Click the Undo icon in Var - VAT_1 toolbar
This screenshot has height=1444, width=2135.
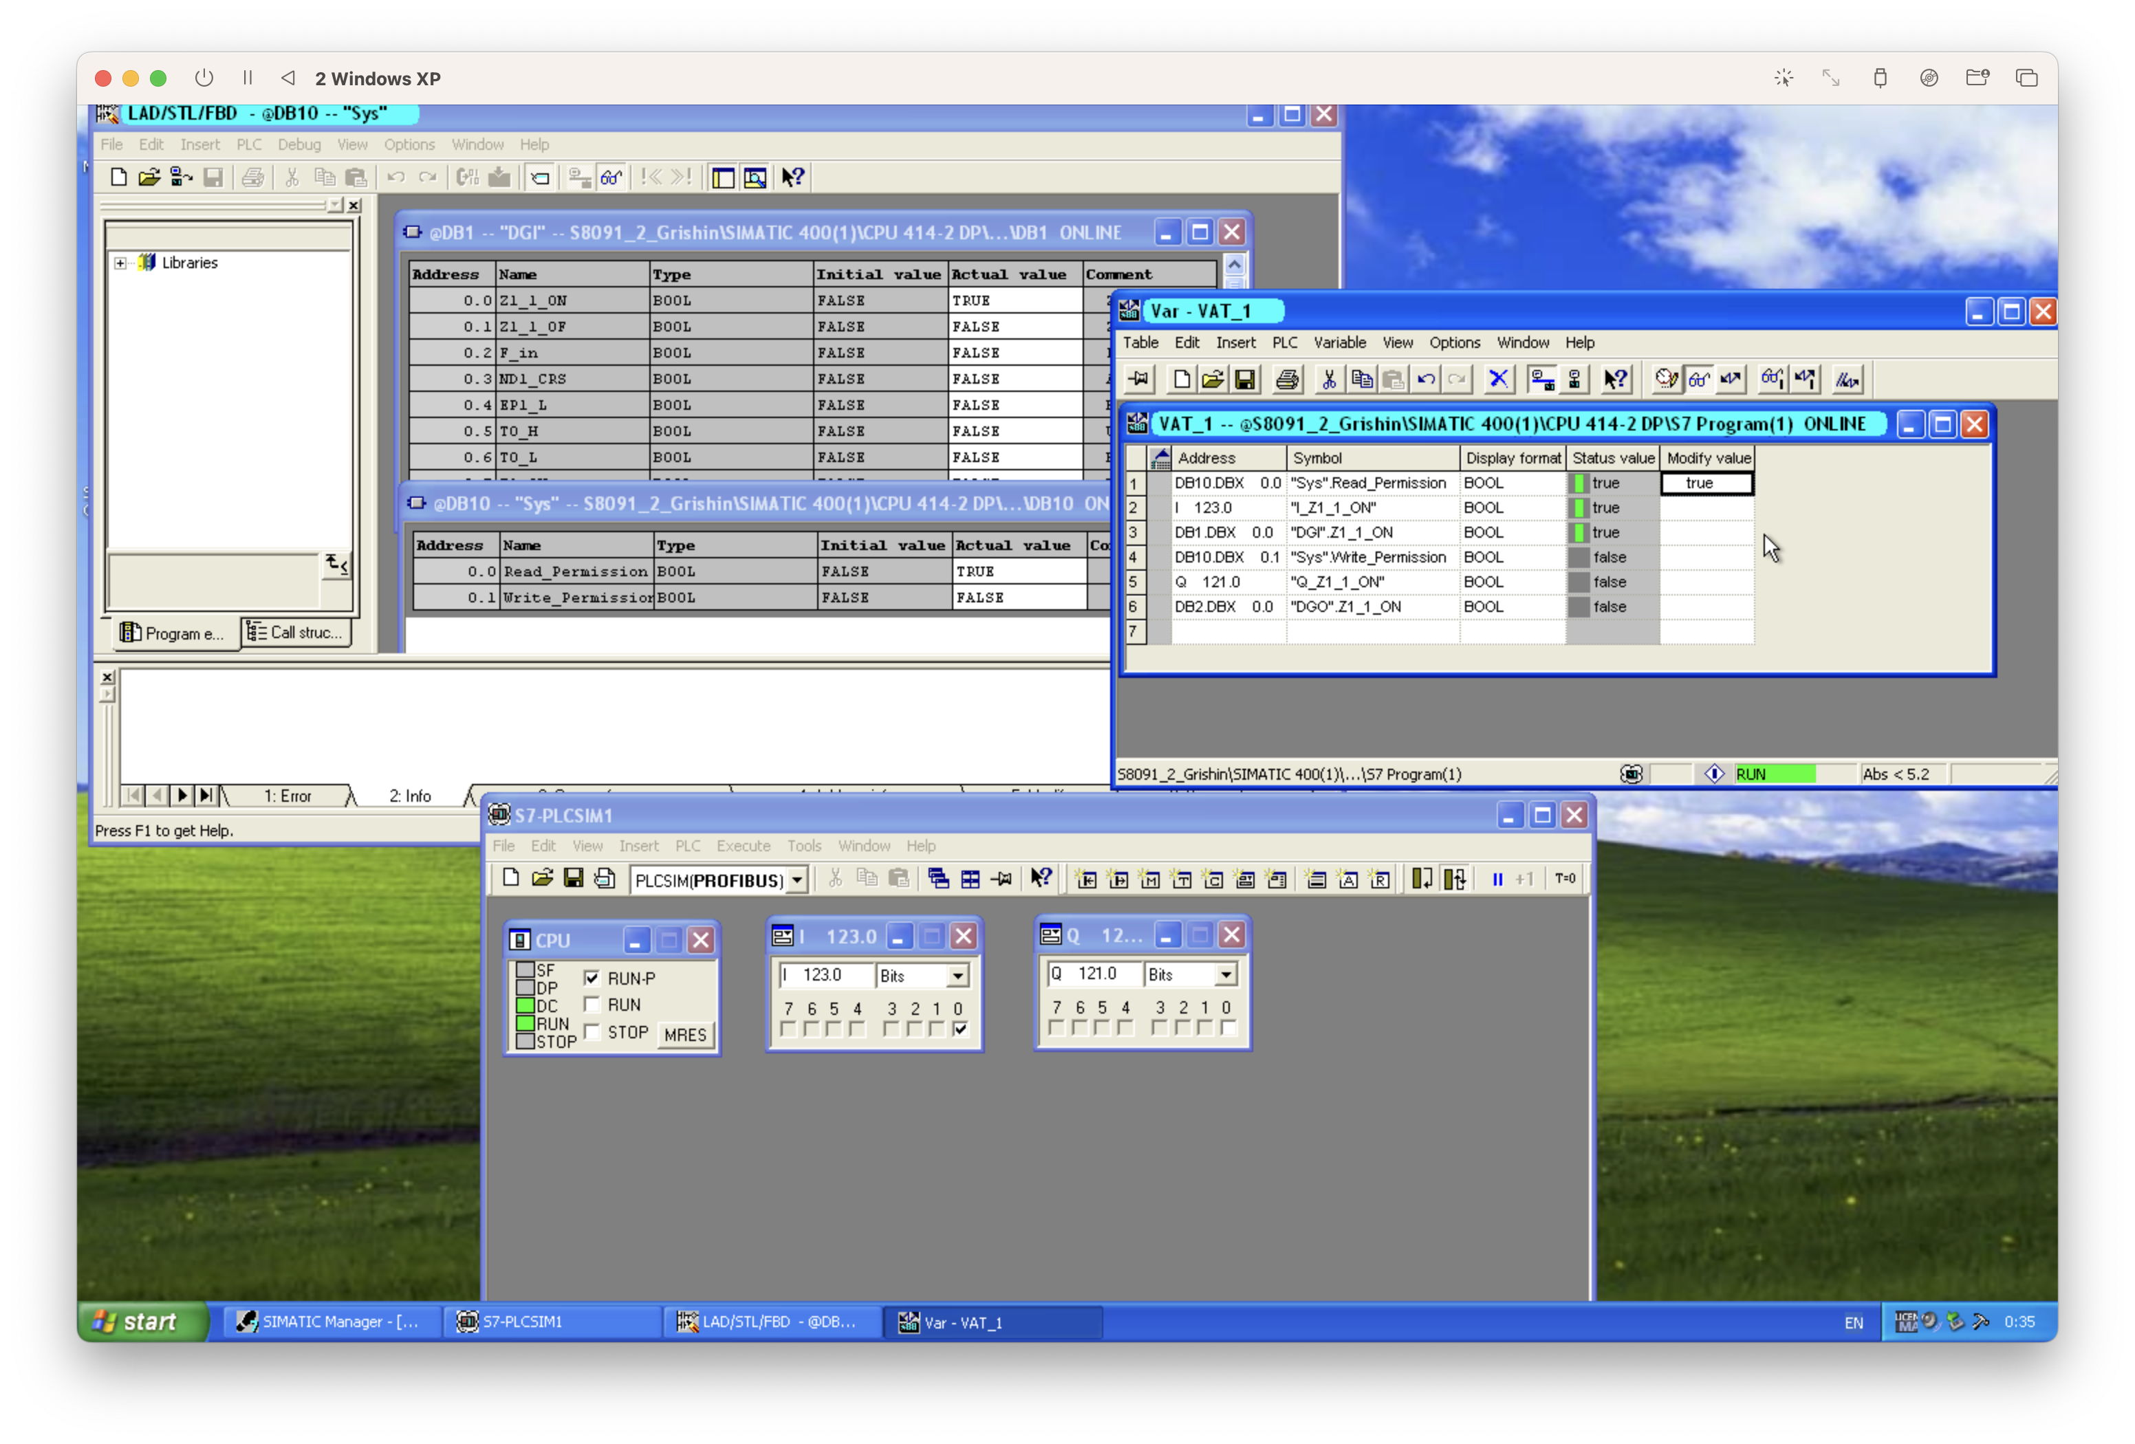[1426, 378]
